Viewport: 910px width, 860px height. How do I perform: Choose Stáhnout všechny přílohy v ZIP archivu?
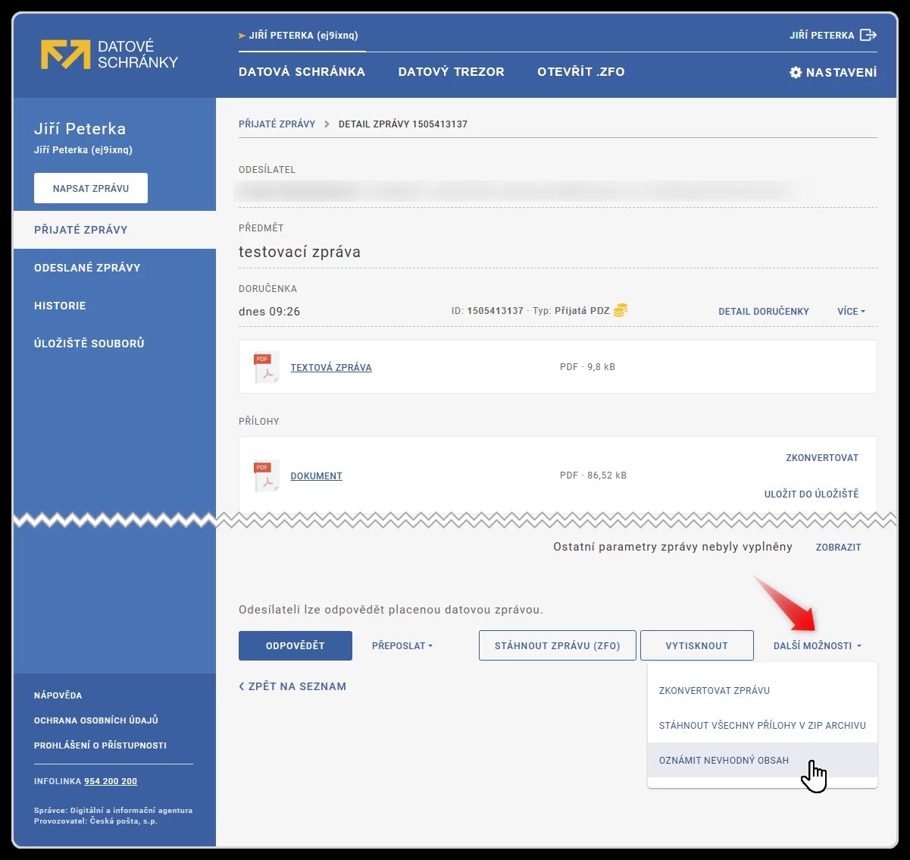point(762,726)
